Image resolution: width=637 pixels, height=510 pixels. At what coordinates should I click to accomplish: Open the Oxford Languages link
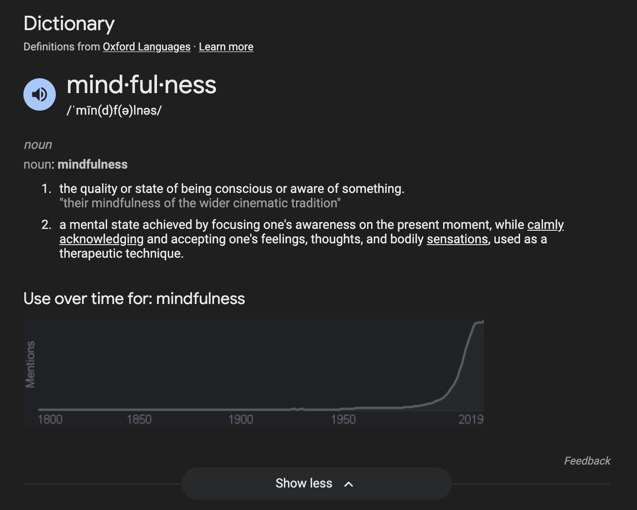coord(147,47)
